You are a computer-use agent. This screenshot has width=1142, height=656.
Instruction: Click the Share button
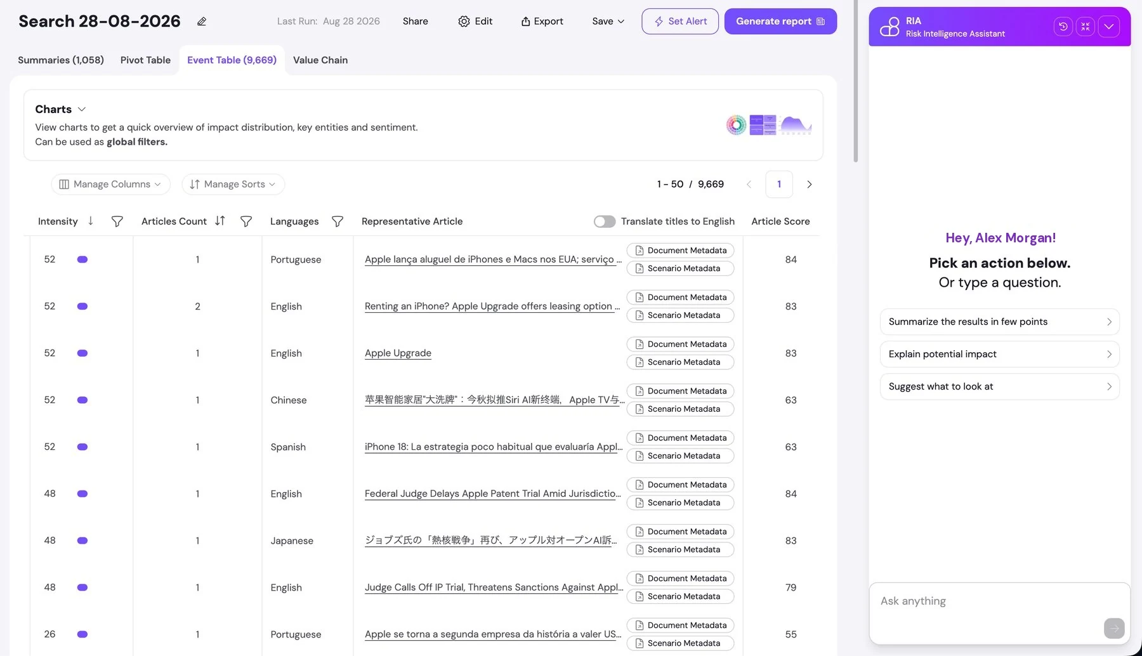click(x=416, y=22)
